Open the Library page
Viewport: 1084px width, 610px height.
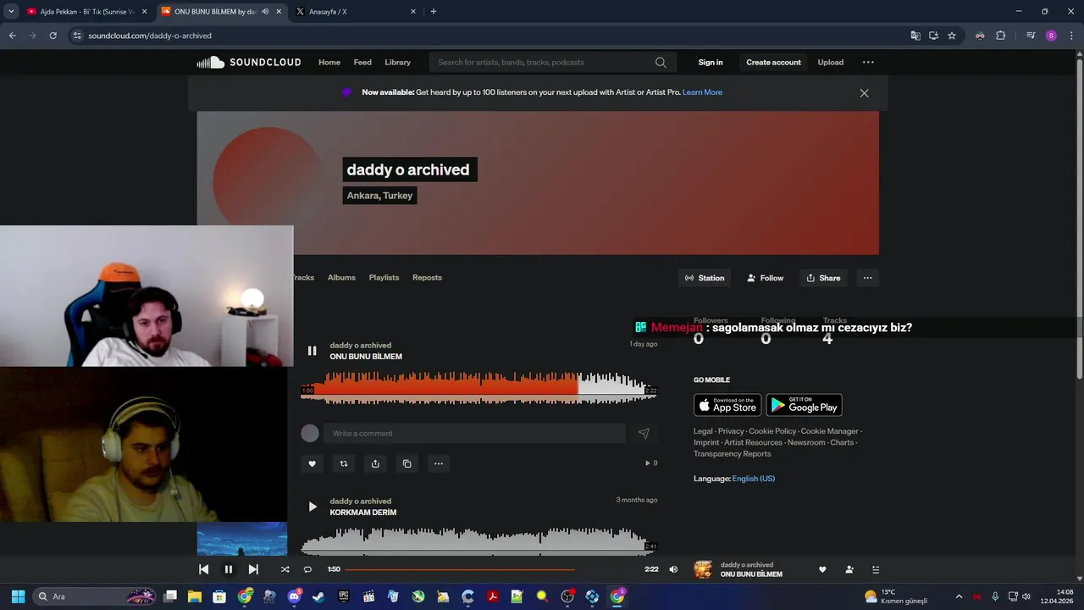click(x=397, y=62)
